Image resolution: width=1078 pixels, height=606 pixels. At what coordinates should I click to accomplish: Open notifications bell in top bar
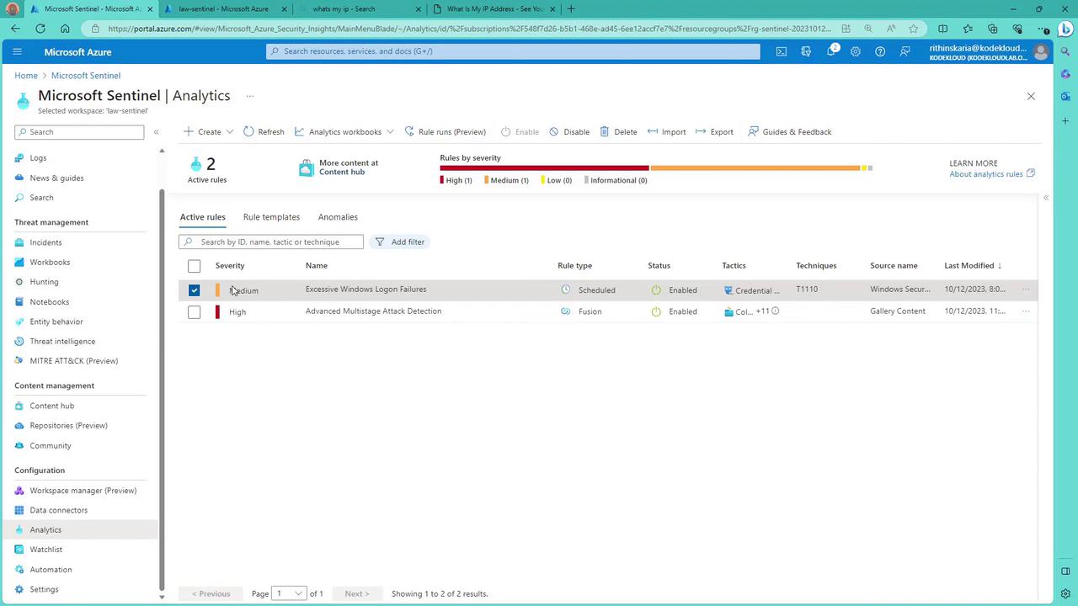coord(830,51)
